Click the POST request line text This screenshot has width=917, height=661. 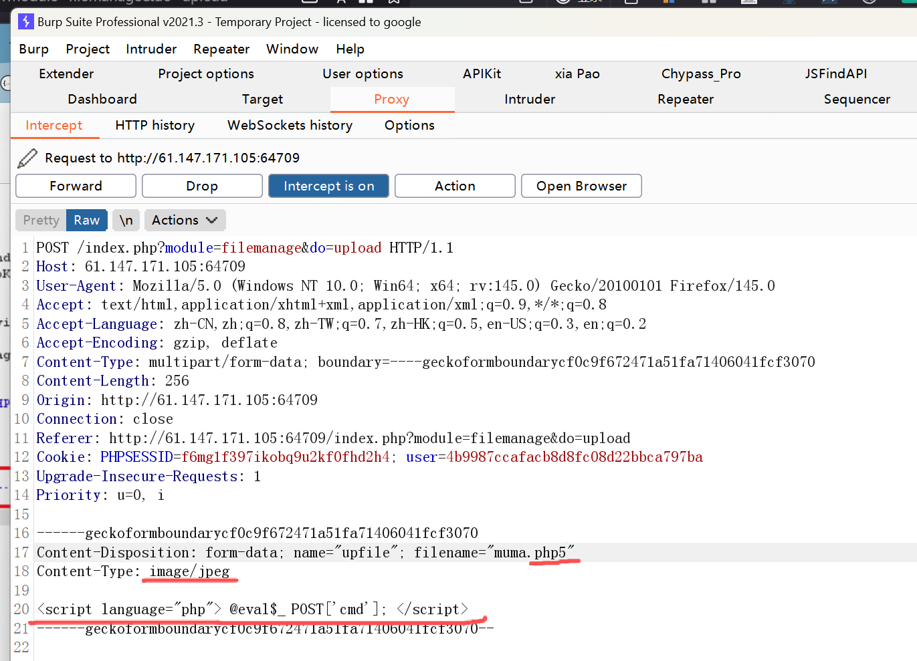(x=245, y=248)
